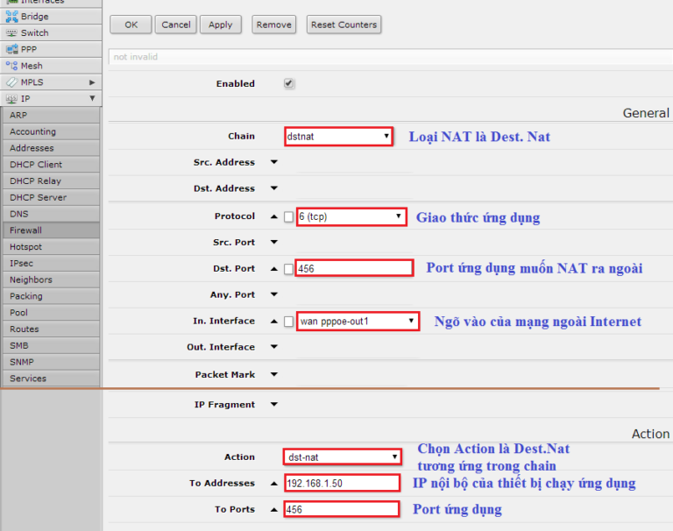Click the To Addresses input field
This screenshot has height=531, width=673.
(342, 484)
